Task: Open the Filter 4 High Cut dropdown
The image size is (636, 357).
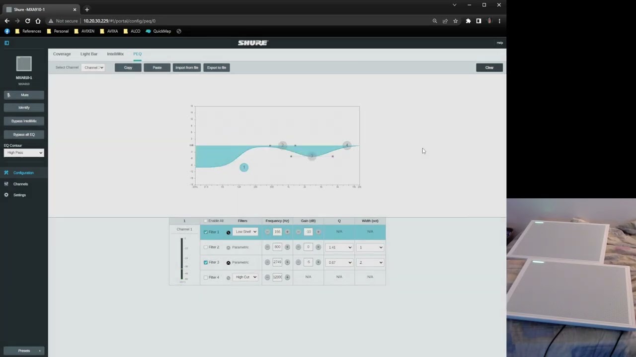Action: point(246,277)
